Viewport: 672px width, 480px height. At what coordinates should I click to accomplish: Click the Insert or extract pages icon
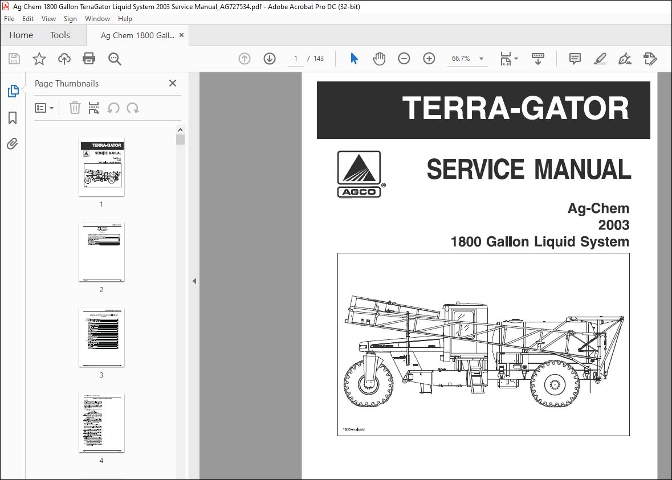click(x=93, y=108)
